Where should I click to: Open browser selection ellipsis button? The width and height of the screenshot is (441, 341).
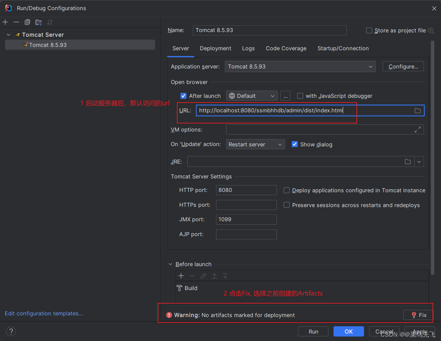pos(285,96)
